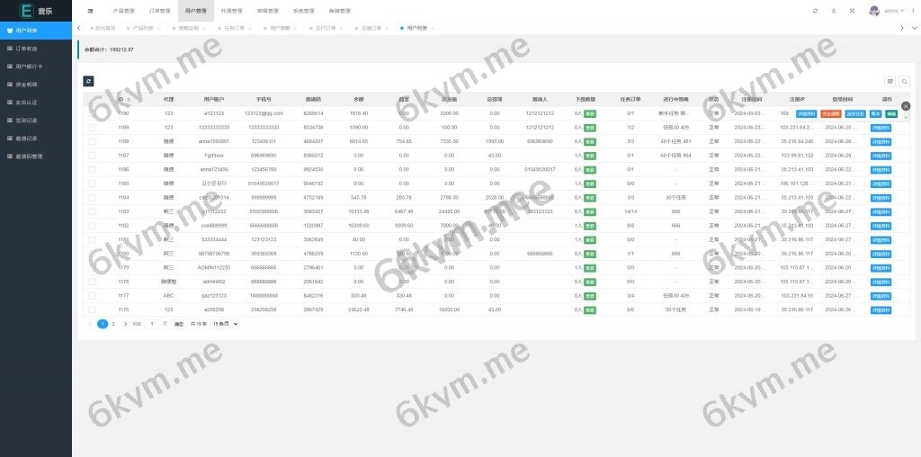Click the page refresh icon in header
This screenshot has width=921, height=457.
(x=815, y=11)
